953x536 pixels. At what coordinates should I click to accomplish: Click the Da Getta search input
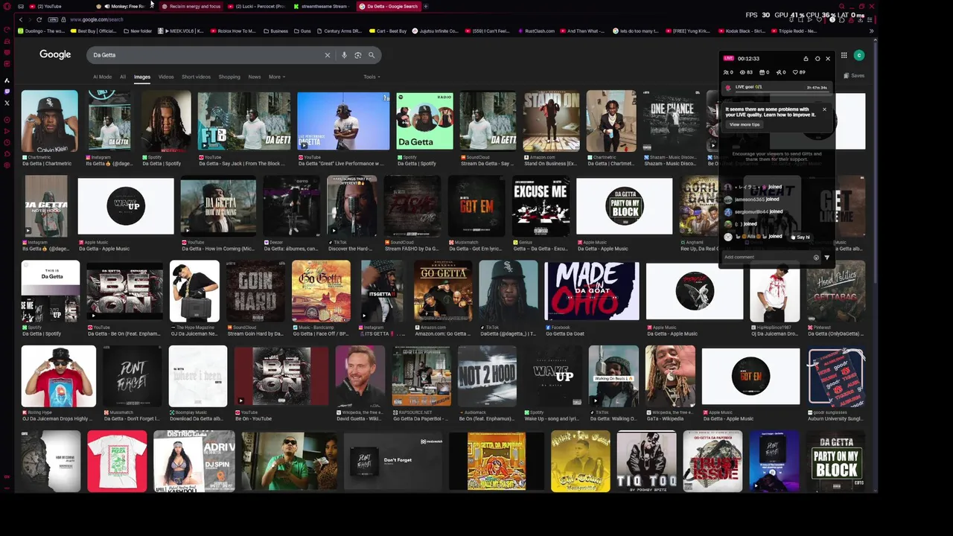pos(205,55)
